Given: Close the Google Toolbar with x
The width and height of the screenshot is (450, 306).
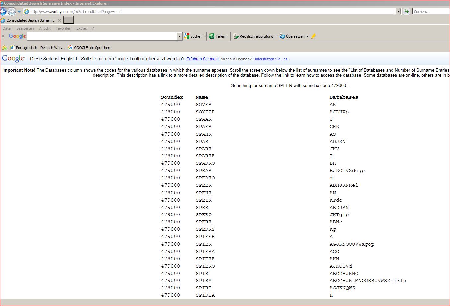Looking at the screenshot, I should coord(3,36).
